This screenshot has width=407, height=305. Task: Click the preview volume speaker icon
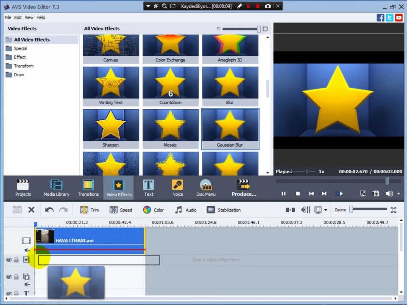click(389, 194)
